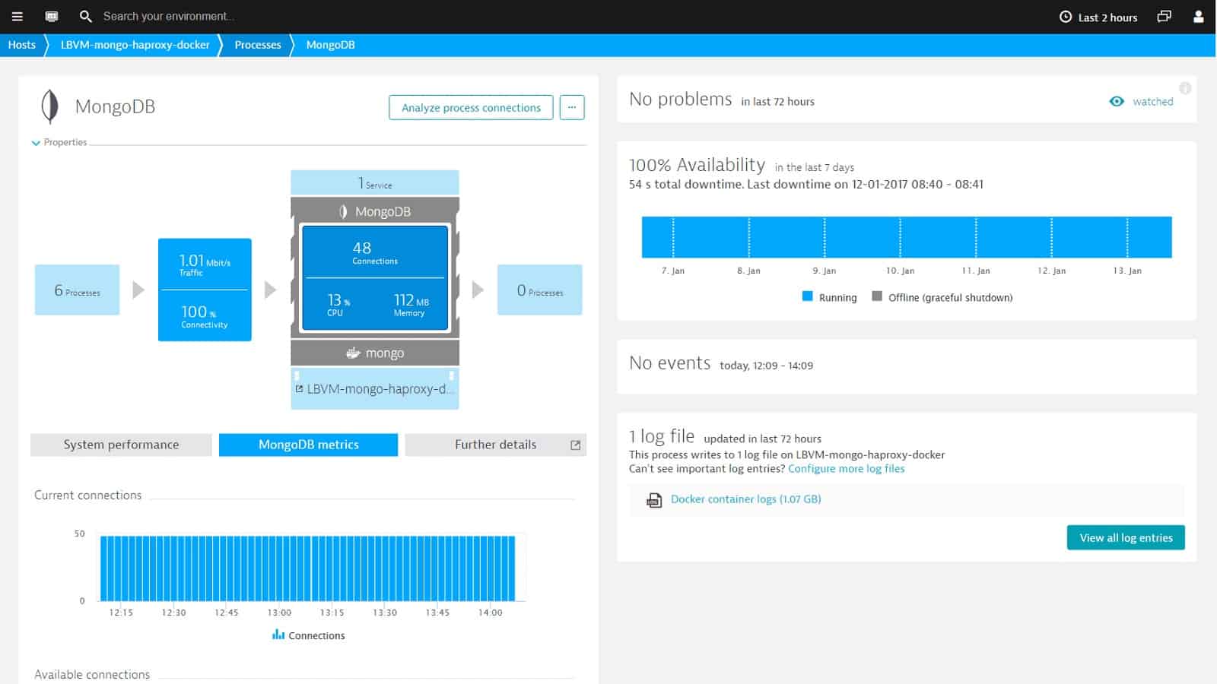Screen dimensions: 1217x684
Task: Click the connections chart bar at 13:00
Action: tap(279, 568)
